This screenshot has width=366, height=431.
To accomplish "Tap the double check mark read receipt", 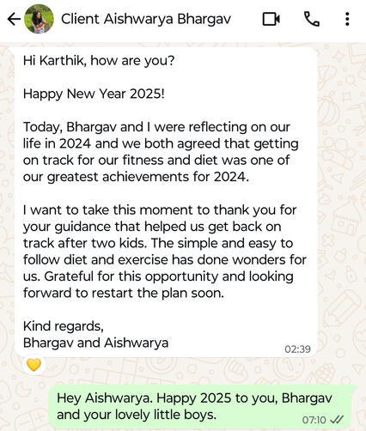I will point(337,420).
